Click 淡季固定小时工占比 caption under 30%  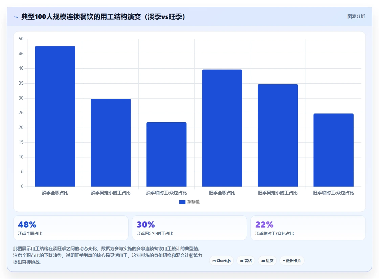[x=155, y=234]
